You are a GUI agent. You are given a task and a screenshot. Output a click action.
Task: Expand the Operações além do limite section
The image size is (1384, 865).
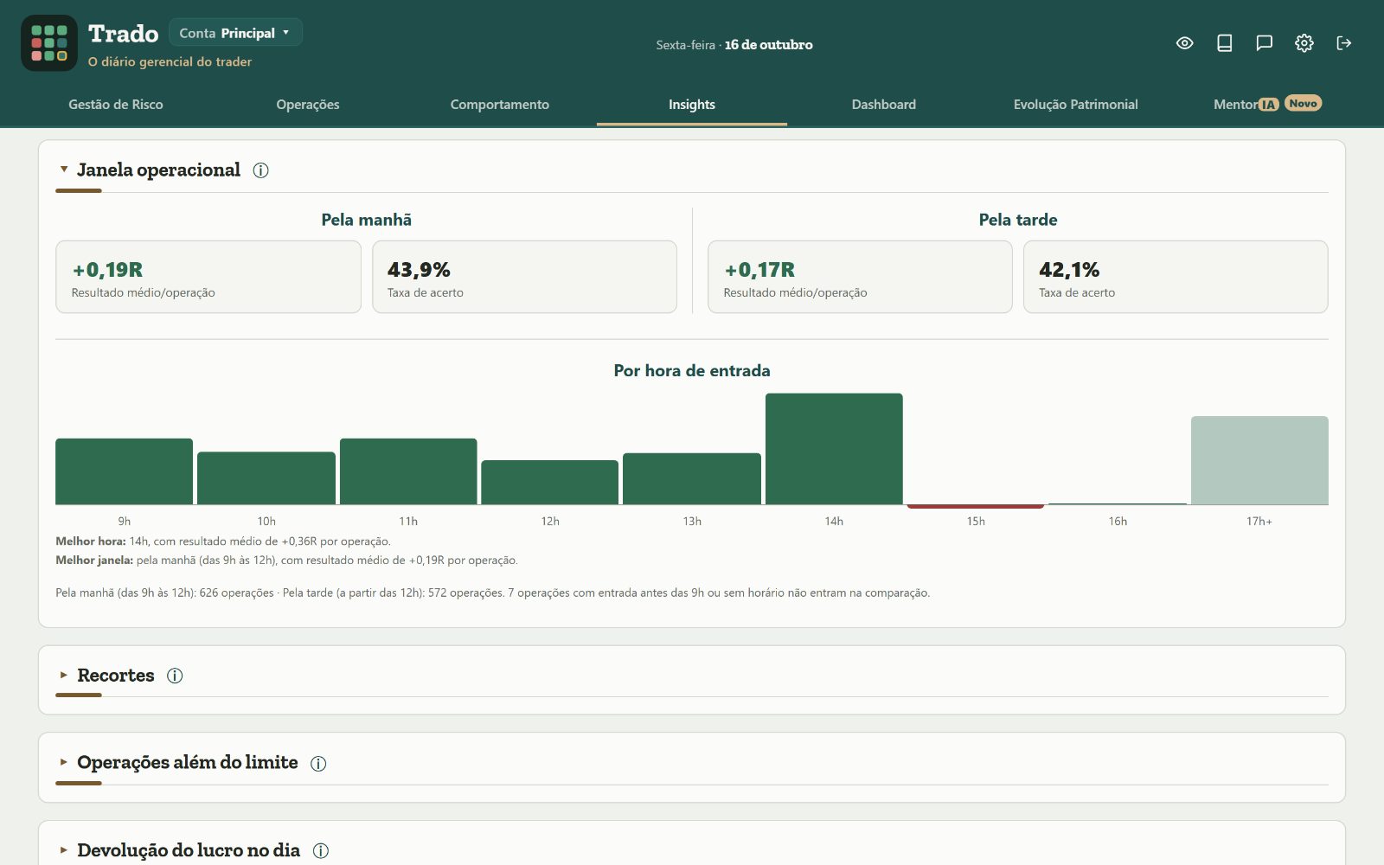click(x=64, y=762)
